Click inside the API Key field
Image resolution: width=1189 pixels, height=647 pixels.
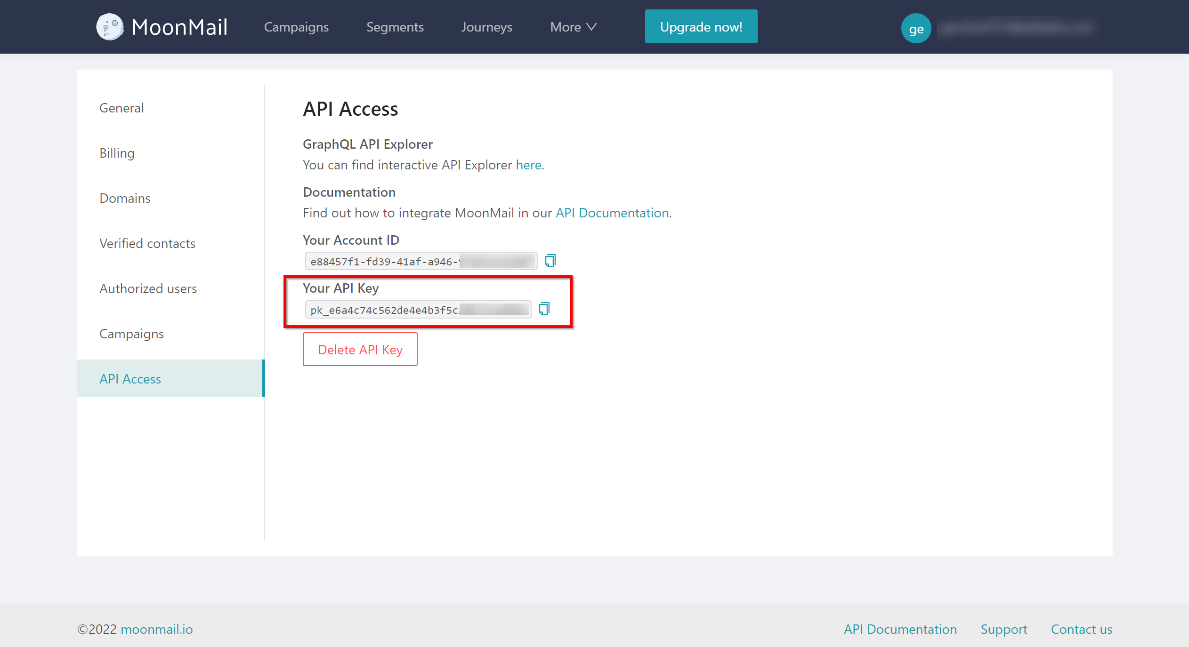(x=418, y=310)
